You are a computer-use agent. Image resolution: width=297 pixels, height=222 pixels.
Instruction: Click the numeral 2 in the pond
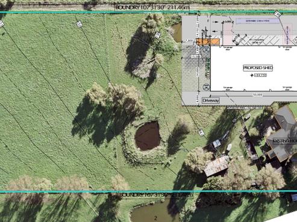(155, 218)
